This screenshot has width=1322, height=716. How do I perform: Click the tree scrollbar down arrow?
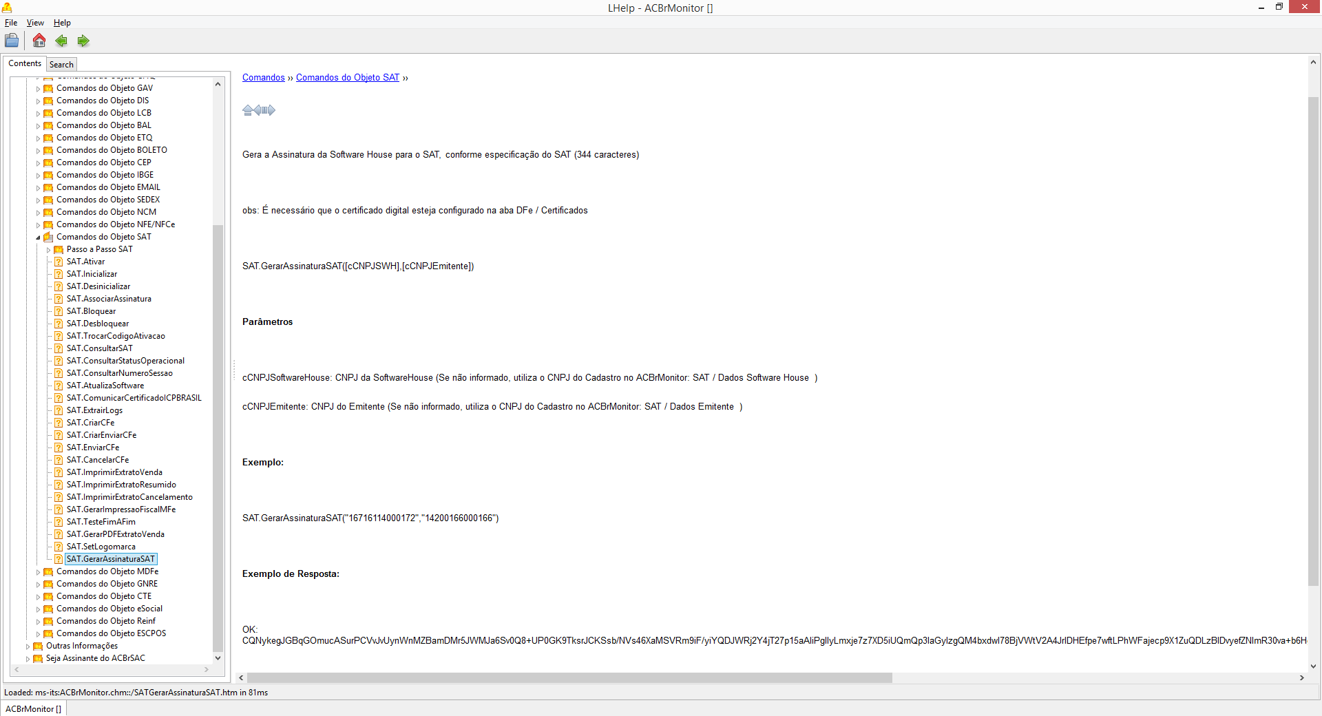(218, 658)
